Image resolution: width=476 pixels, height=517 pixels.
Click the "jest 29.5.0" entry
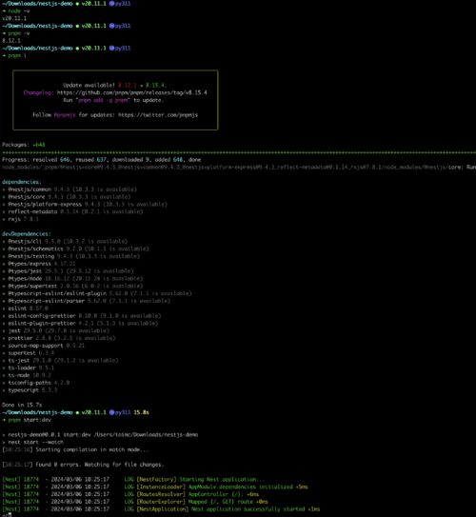click(56, 330)
